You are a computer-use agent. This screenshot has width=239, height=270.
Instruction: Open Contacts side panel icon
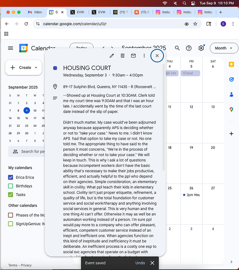[231, 94]
